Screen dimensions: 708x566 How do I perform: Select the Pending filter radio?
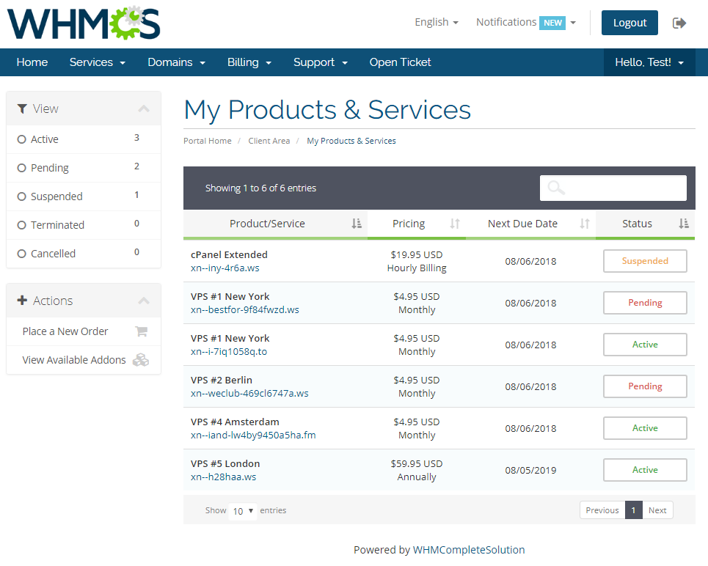[21, 168]
